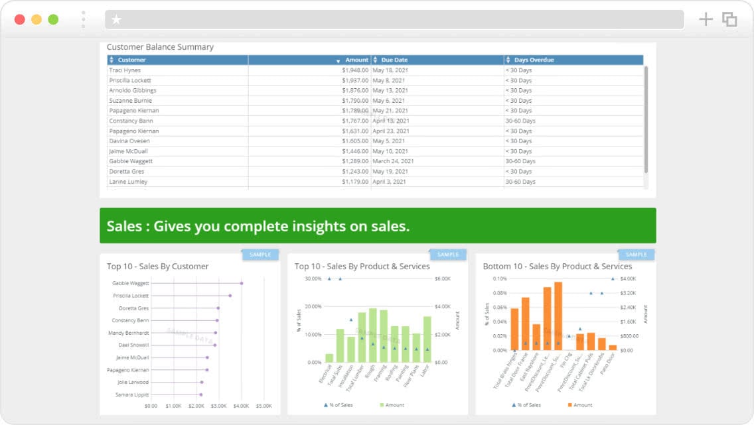Viewport: 754px width, 425px height.
Task: Click the SAMPLE badge on Top 10 Sales By Customer
Action: pyautogui.click(x=260, y=254)
